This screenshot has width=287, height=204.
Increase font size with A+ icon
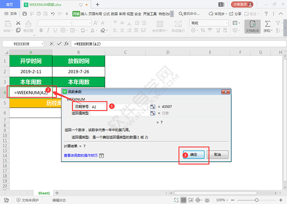96,23
